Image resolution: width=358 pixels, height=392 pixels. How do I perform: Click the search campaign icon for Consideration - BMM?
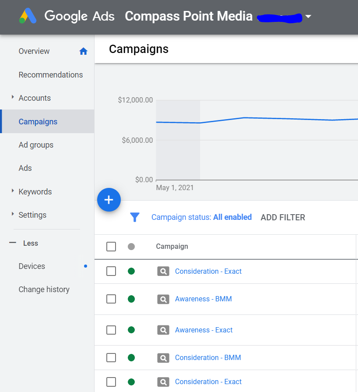[163, 357]
